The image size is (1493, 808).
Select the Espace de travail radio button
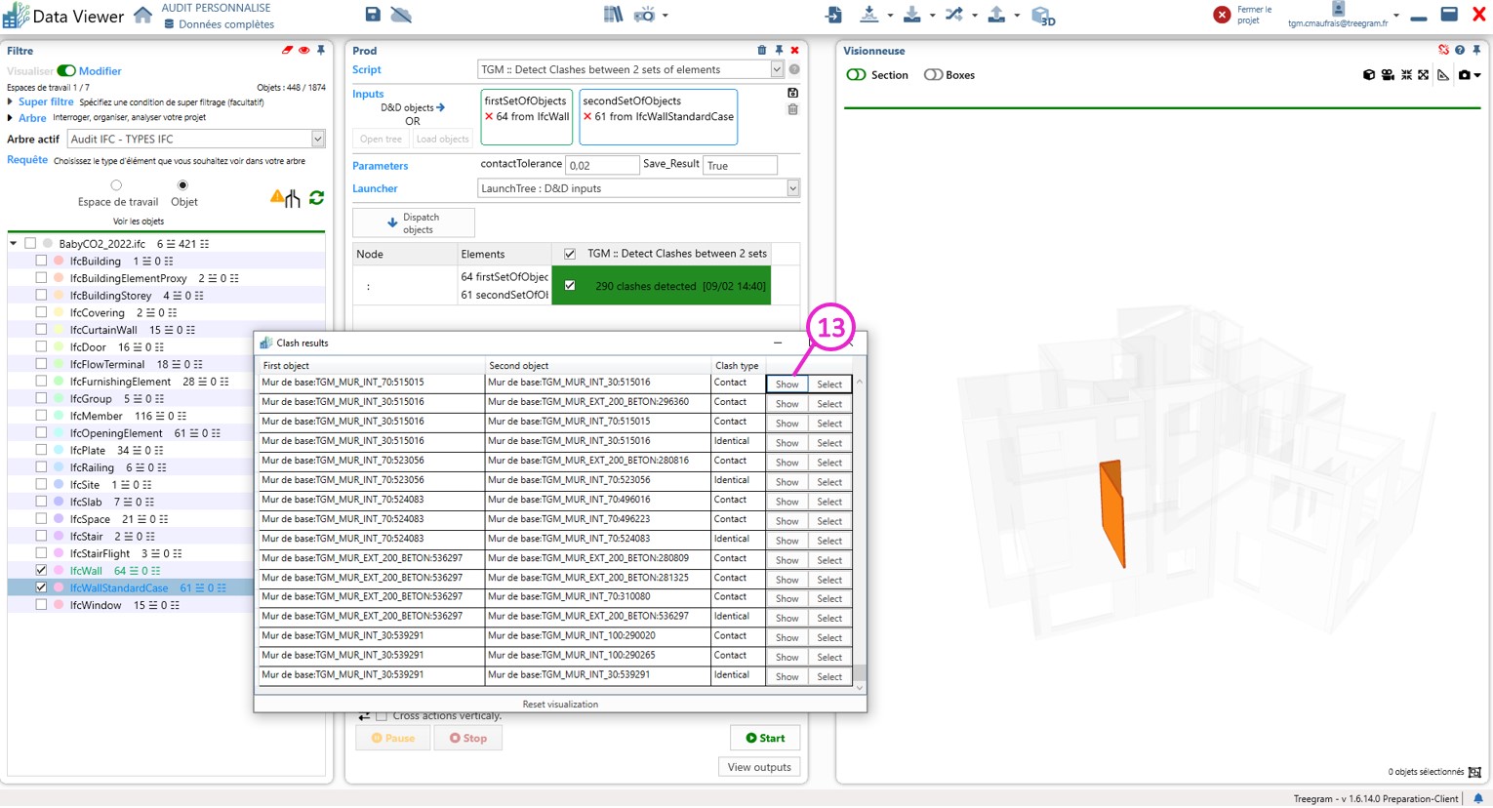click(116, 185)
